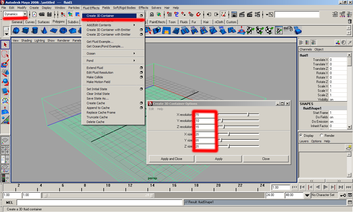Select the Render radio button
The image size is (353, 212).
(x=322, y=136)
